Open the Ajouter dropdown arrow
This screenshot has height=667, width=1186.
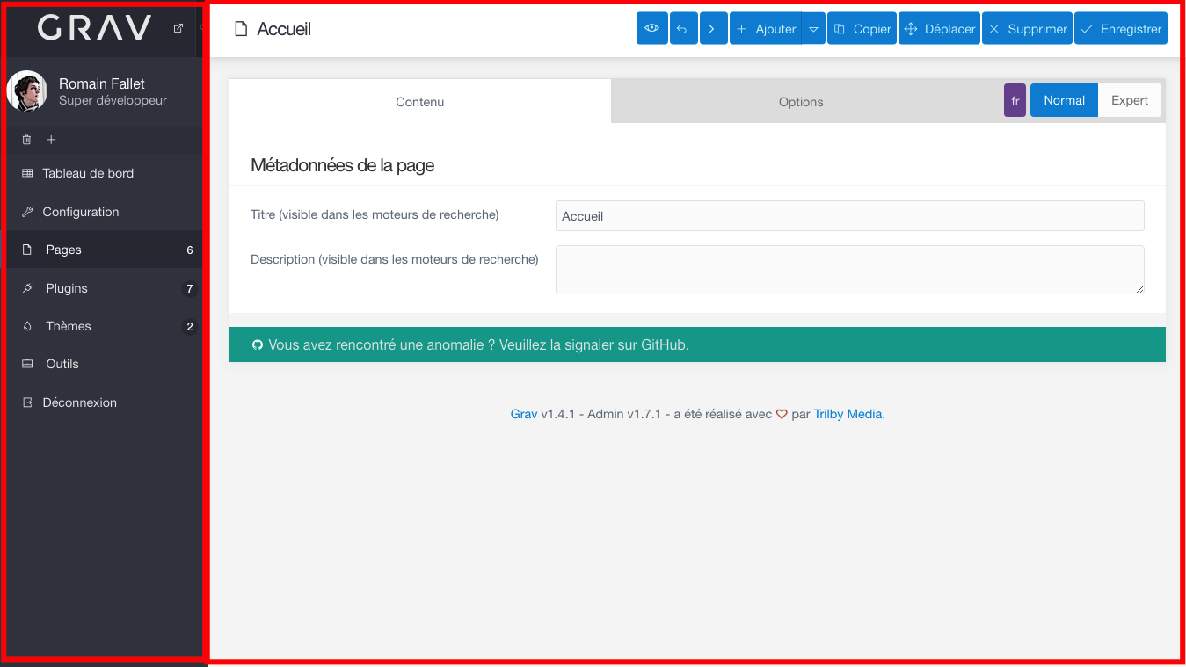(x=813, y=28)
